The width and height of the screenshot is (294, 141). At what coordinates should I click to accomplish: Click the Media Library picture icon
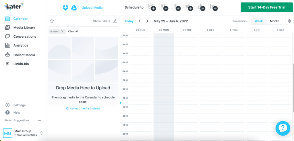[7, 28]
